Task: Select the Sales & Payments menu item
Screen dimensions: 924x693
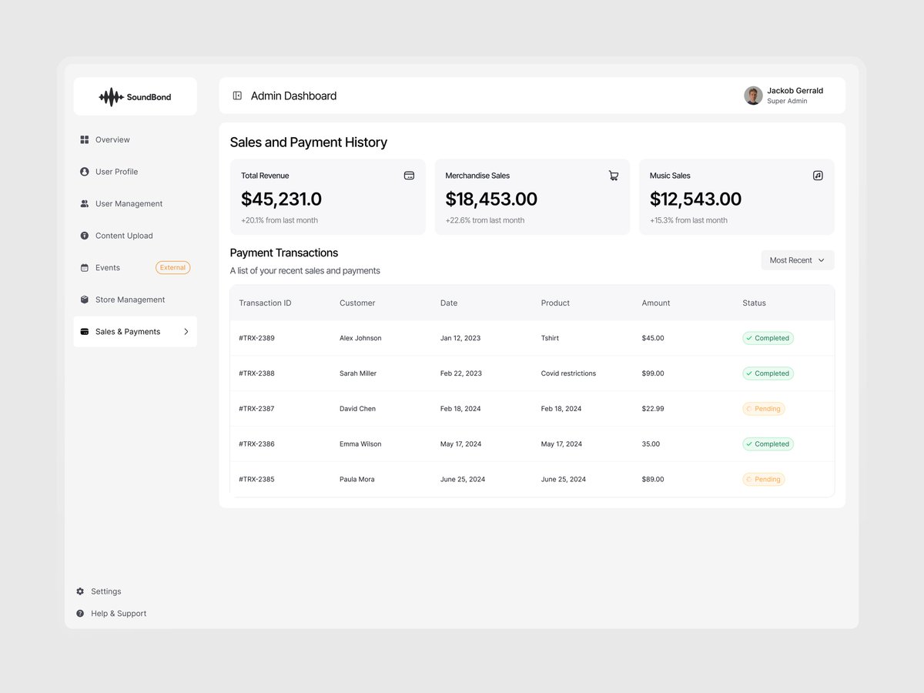Action: click(x=127, y=331)
